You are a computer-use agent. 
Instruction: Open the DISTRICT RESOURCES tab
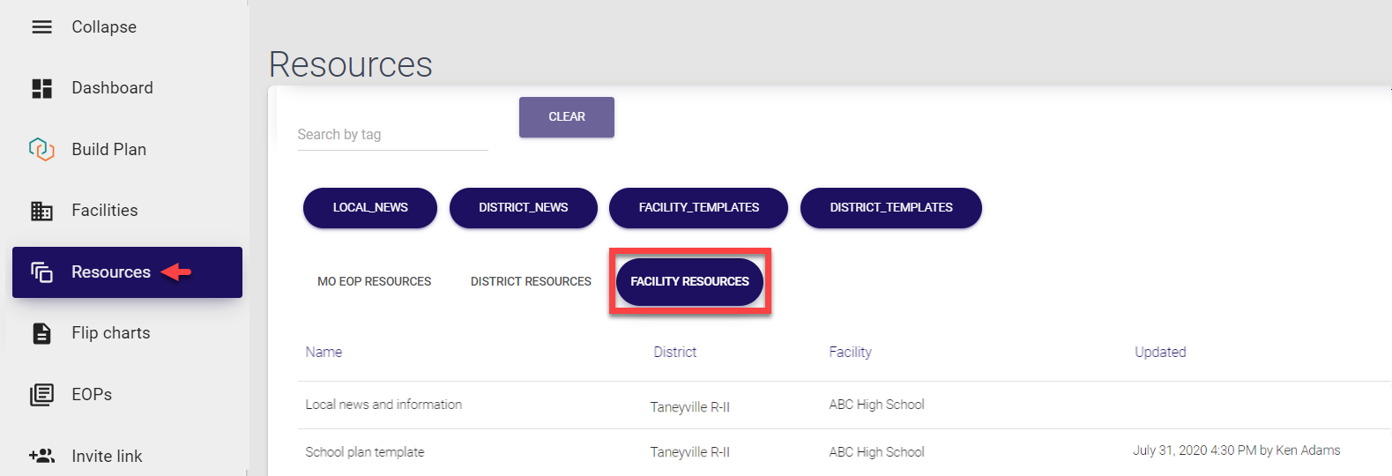pyautogui.click(x=531, y=281)
